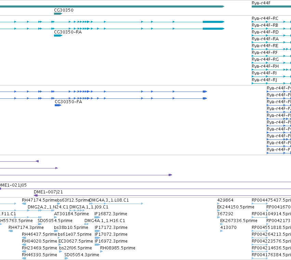Select the CG30350 gene glyph below its label

(58, 14)
